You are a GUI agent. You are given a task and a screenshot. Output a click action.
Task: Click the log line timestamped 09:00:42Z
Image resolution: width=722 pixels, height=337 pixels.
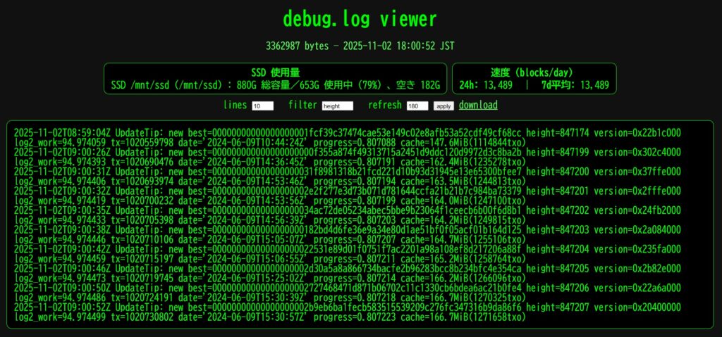pyautogui.click(x=347, y=254)
